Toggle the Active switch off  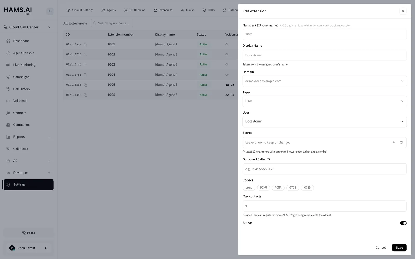[x=403, y=223]
